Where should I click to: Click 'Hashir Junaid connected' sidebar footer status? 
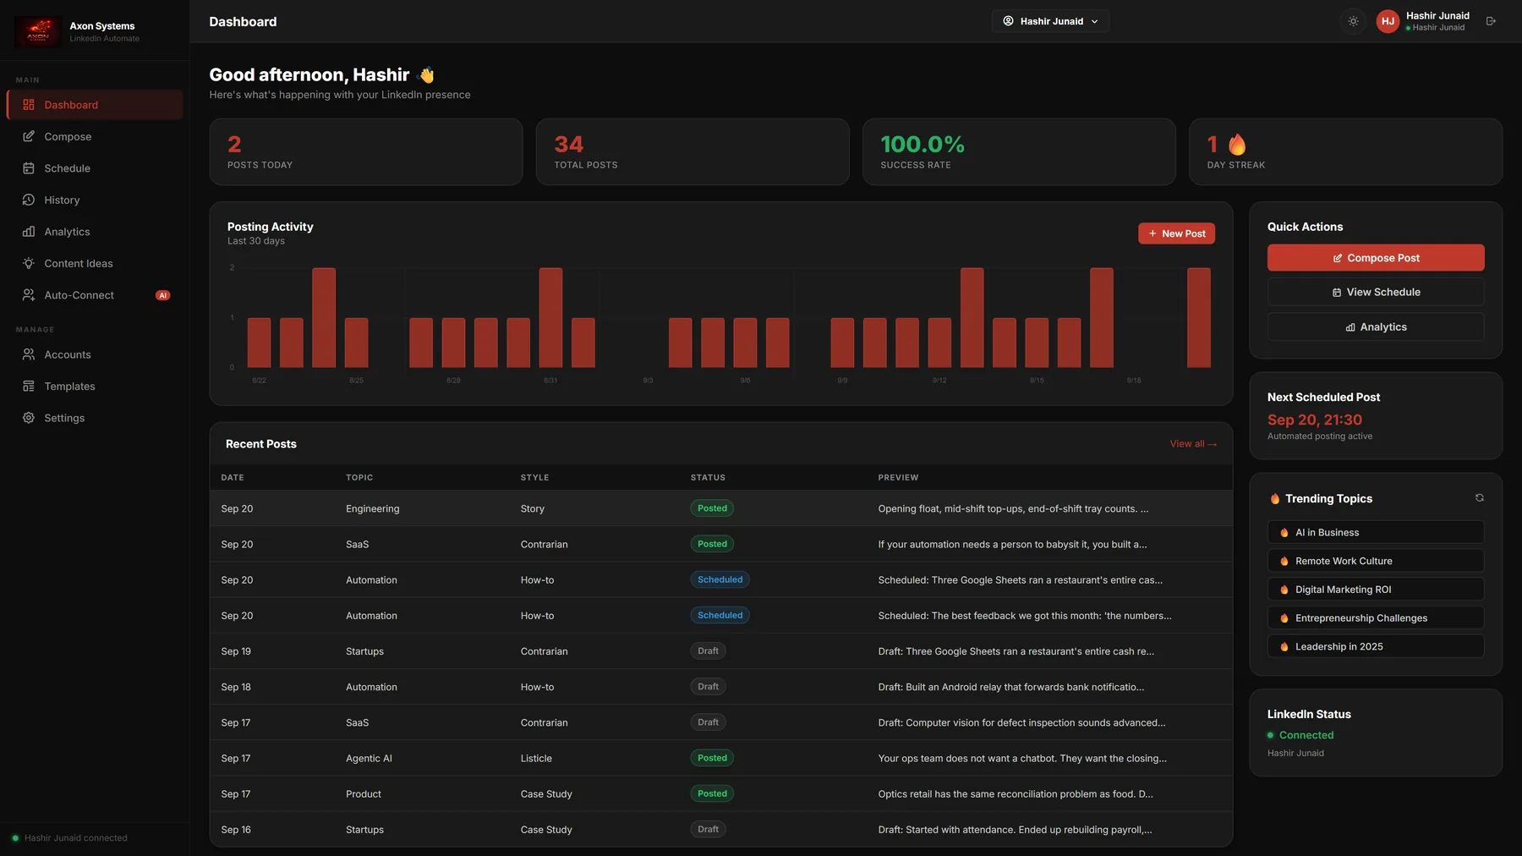pyautogui.click(x=69, y=838)
